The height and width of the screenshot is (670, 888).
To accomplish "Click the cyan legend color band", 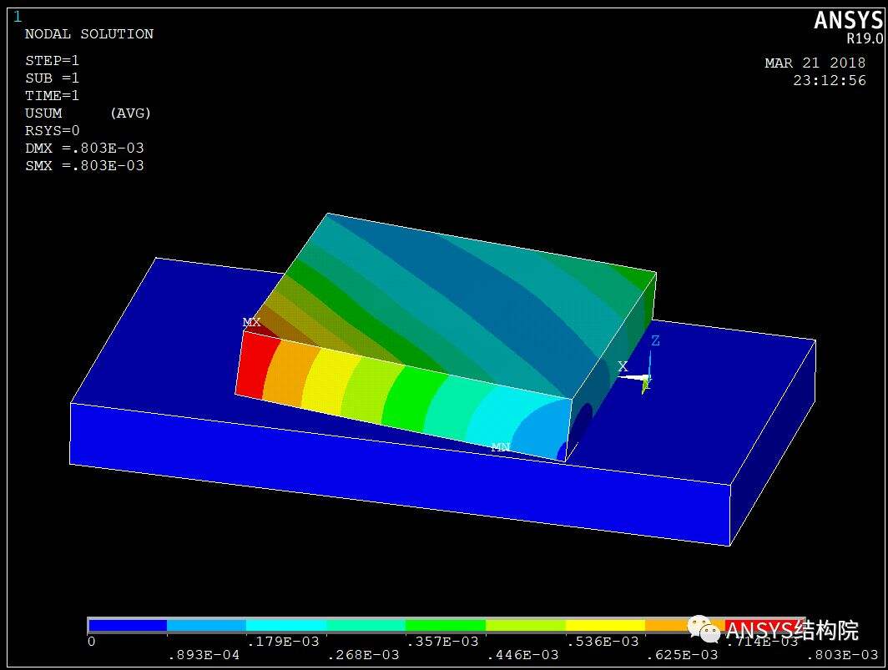I will [x=286, y=625].
